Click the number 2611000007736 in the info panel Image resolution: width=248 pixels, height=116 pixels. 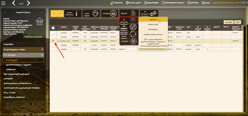pyautogui.click(x=15, y=27)
